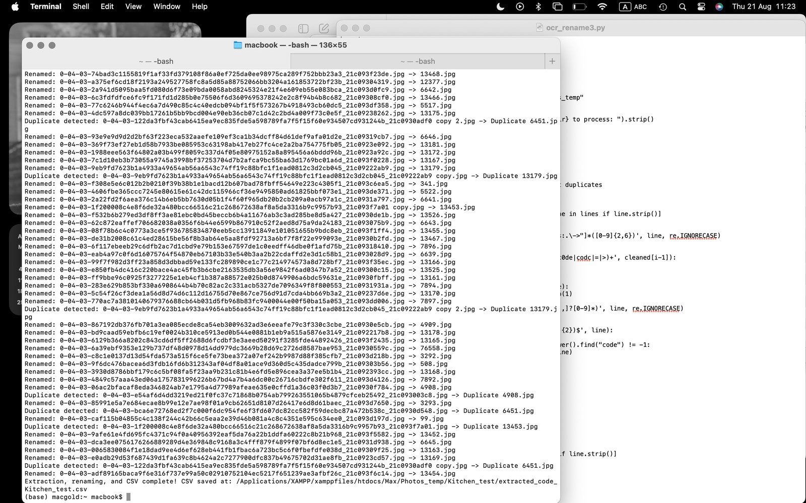
Task: Launch Siri from the menu bar
Action: 719,7
